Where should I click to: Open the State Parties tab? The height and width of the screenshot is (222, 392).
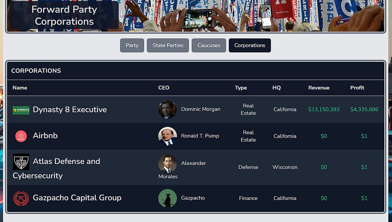pos(168,45)
